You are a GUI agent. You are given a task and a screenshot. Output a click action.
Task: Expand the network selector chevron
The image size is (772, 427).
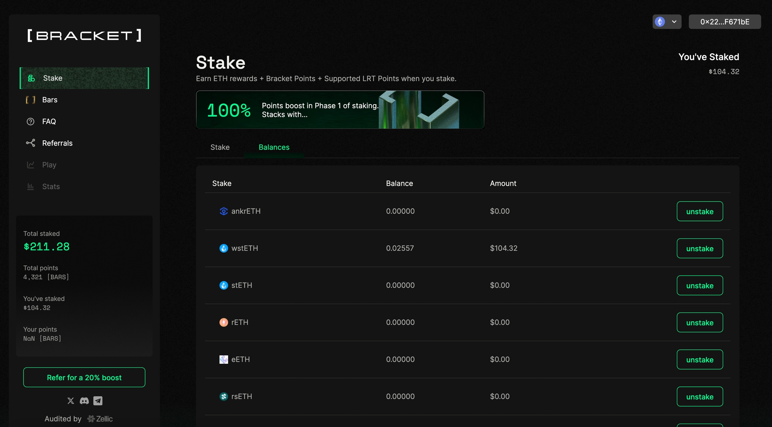click(674, 22)
